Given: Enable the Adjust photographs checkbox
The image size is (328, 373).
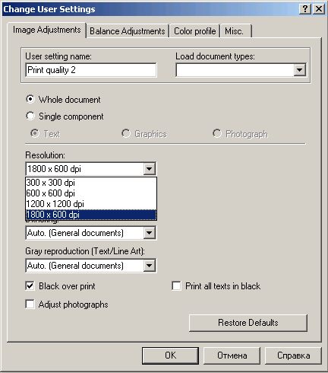Looking at the screenshot, I should click(x=30, y=304).
